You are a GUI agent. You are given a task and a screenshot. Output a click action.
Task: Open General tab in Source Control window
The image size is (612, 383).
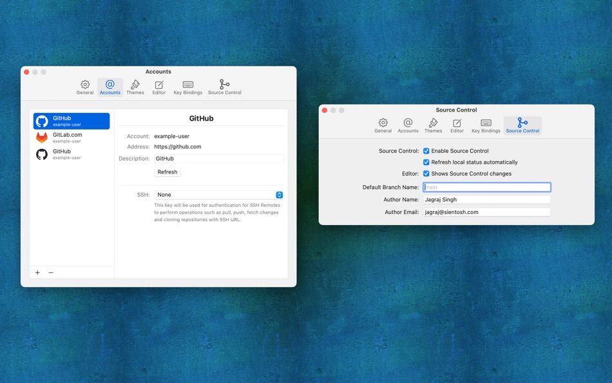point(383,126)
